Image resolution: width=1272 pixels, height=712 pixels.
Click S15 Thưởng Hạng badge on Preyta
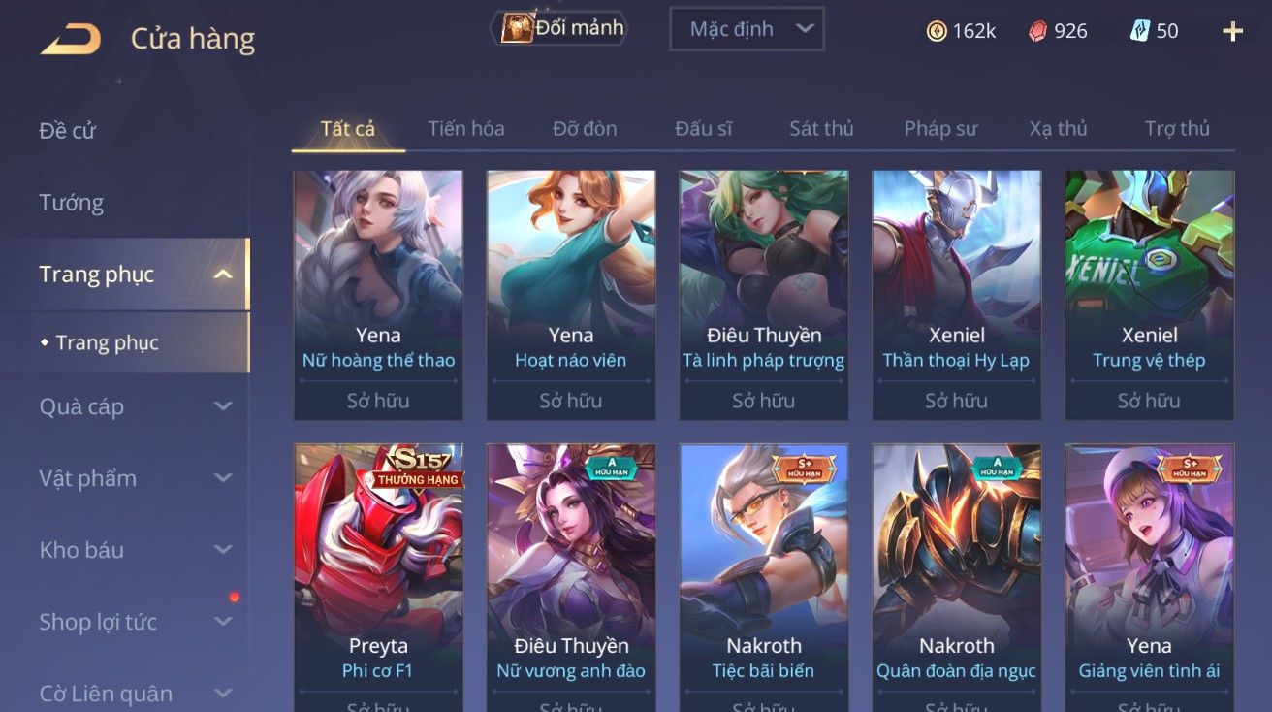pyautogui.click(x=418, y=469)
